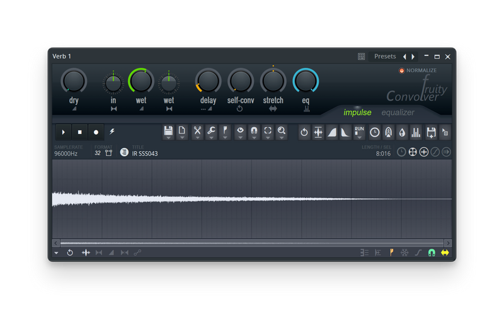Apply the fade in ramp tool
Viewport: 504px width, 309px height.
pyautogui.click(x=332, y=132)
